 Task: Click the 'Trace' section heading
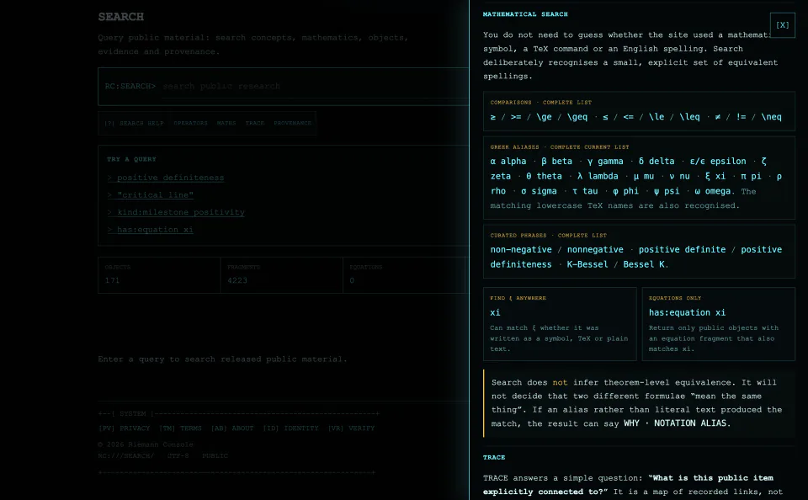[x=494, y=457]
